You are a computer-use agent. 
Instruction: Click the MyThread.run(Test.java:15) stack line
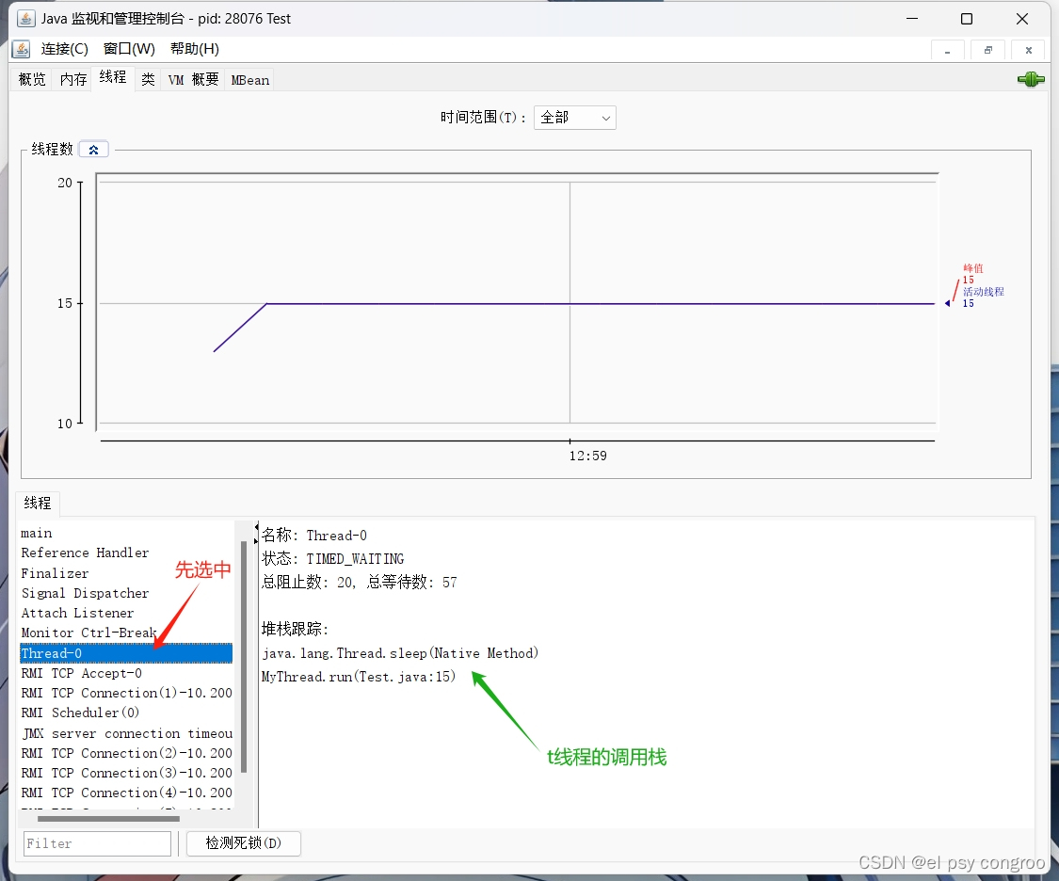coord(359,677)
